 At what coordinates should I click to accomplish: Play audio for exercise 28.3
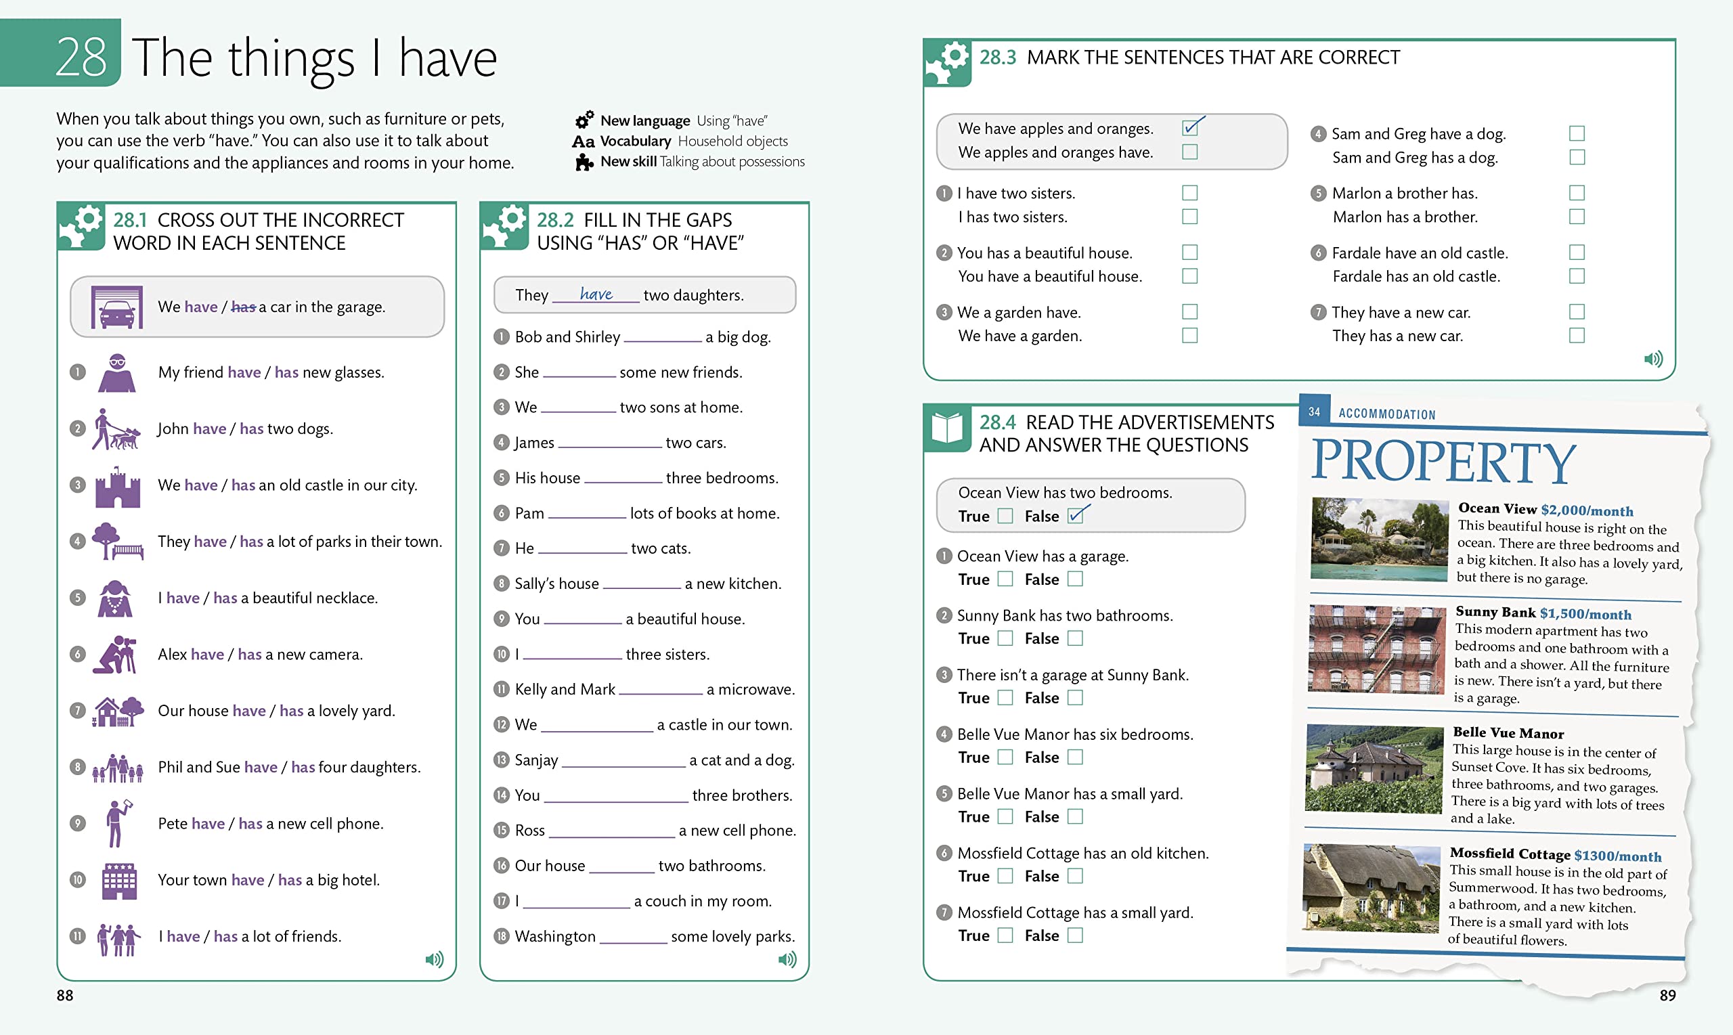pyautogui.click(x=1653, y=359)
